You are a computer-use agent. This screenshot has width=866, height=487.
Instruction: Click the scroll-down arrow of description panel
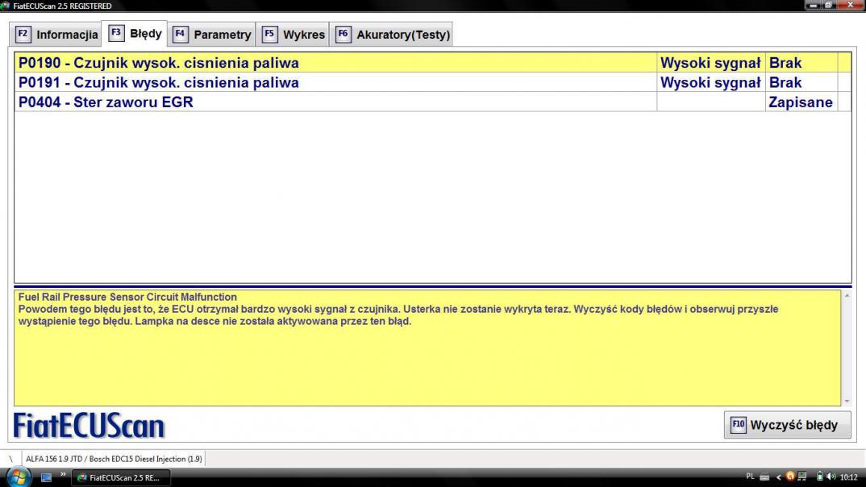[x=847, y=401]
